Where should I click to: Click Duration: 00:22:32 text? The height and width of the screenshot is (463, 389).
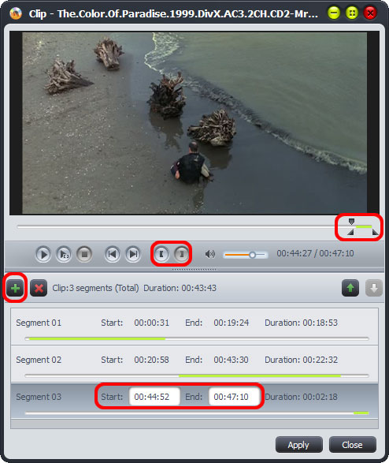pyautogui.click(x=301, y=360)
